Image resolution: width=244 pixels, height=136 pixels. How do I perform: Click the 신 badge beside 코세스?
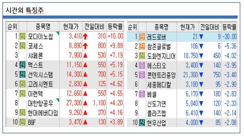22,46
